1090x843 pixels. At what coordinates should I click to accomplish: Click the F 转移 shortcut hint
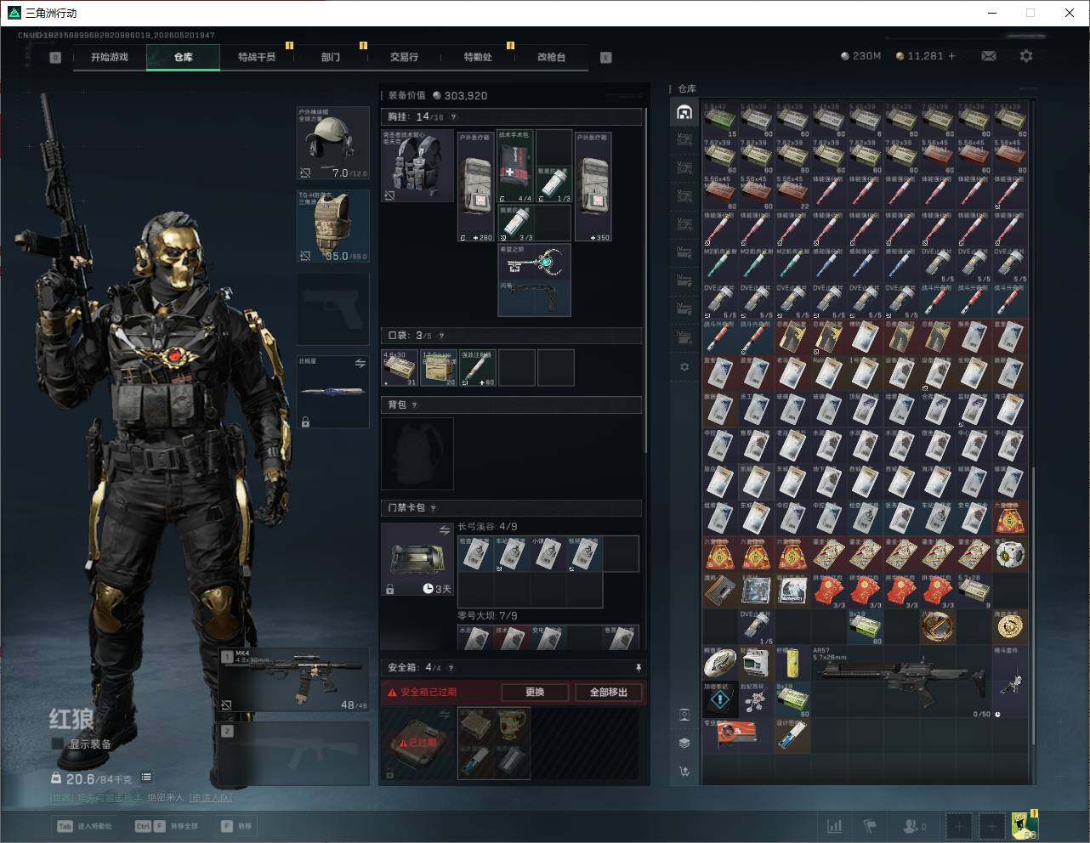click(237, 826)
